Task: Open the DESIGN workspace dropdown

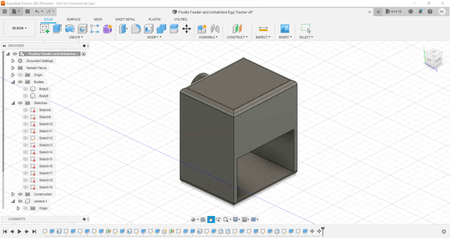Action: (x=19, y=28)
